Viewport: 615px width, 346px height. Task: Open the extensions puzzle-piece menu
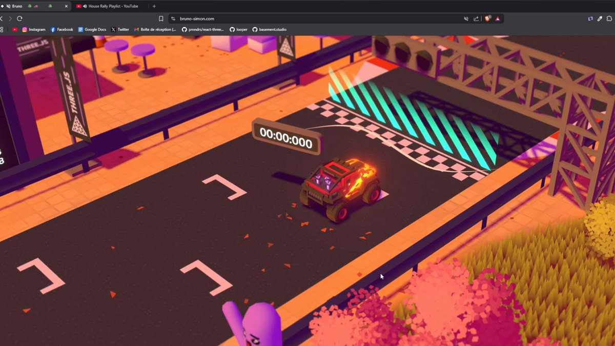pyautogui.click(x=609, y=18)
